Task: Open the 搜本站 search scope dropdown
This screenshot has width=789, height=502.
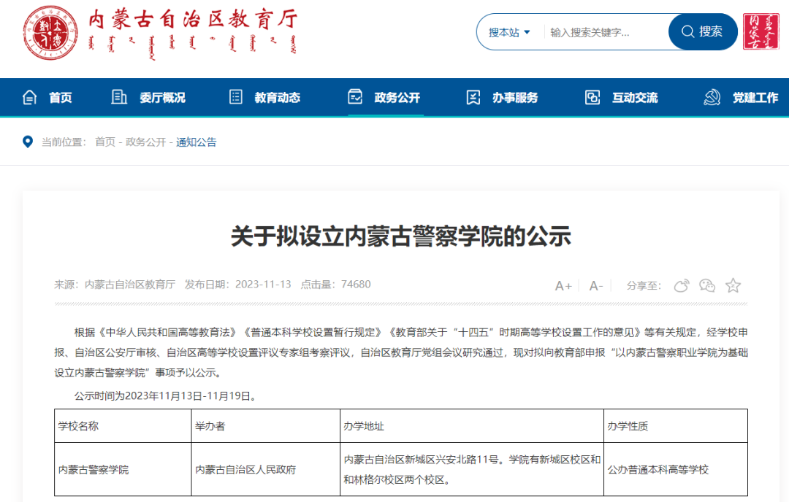Action: [x=508, y=31]
